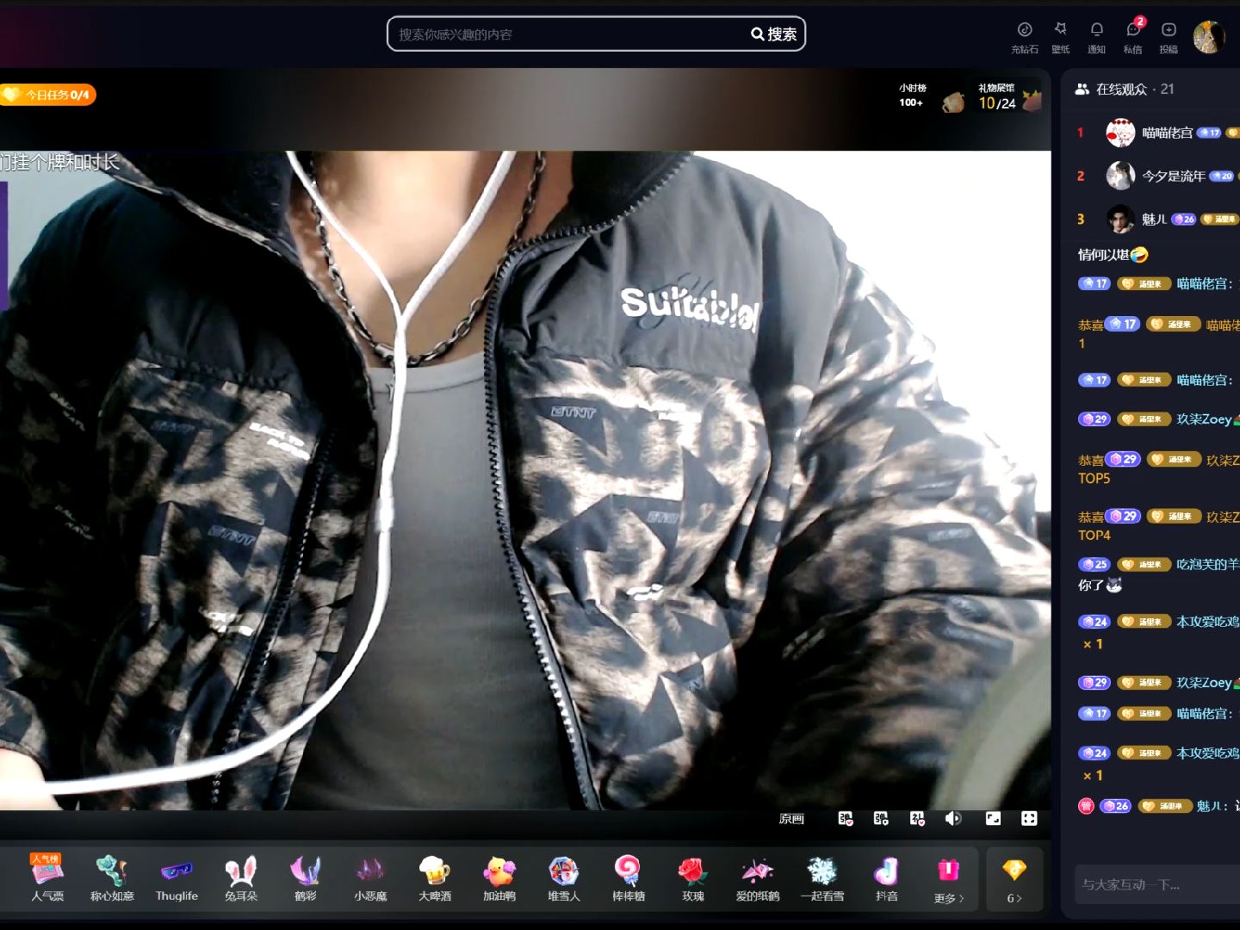Screen dimensions: 1240x930
Task: Send the 抖音 gift
Action: tap(886, 878)
